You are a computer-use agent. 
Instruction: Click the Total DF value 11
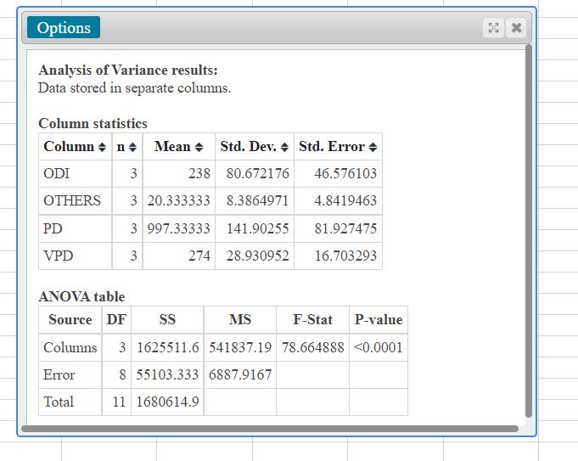click(119, 402)
